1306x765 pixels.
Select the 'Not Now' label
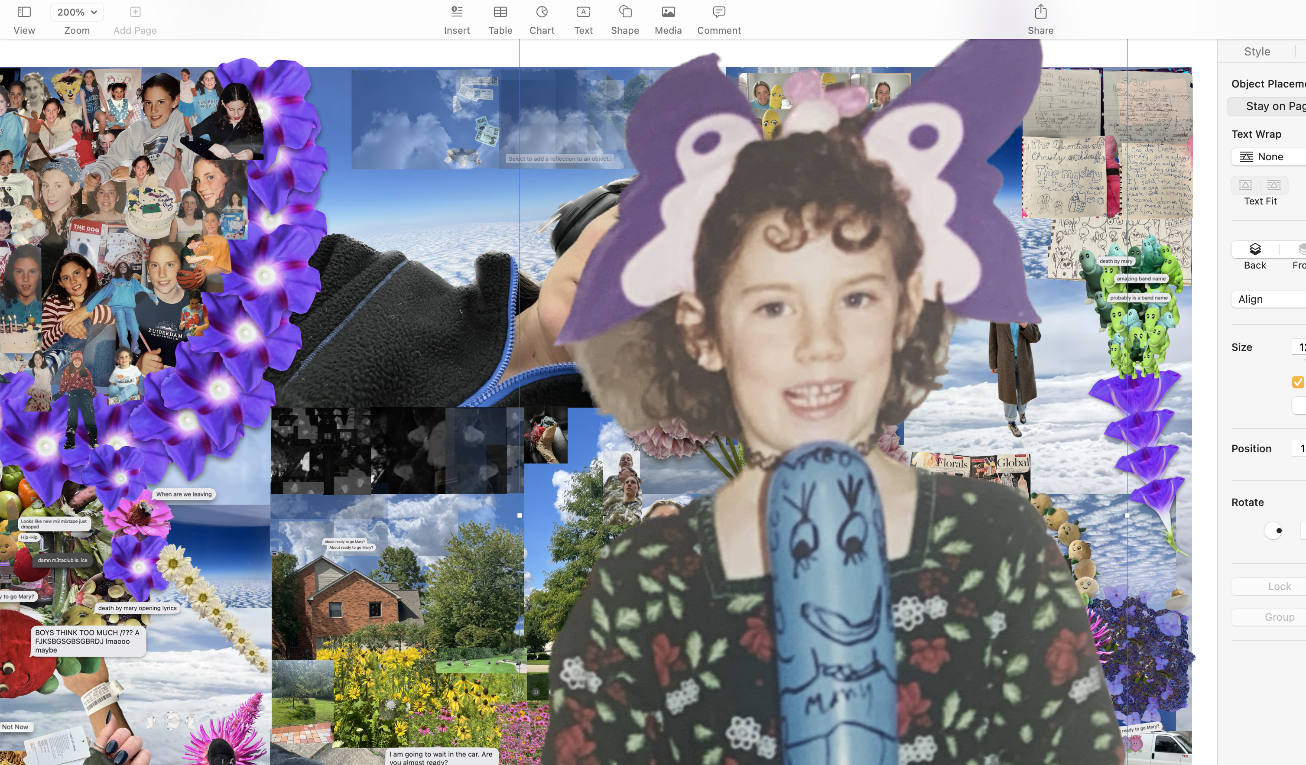16,727
